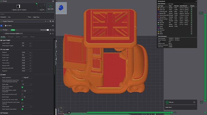
Task: Switch to the Support tab
Action: click(25, 37)
